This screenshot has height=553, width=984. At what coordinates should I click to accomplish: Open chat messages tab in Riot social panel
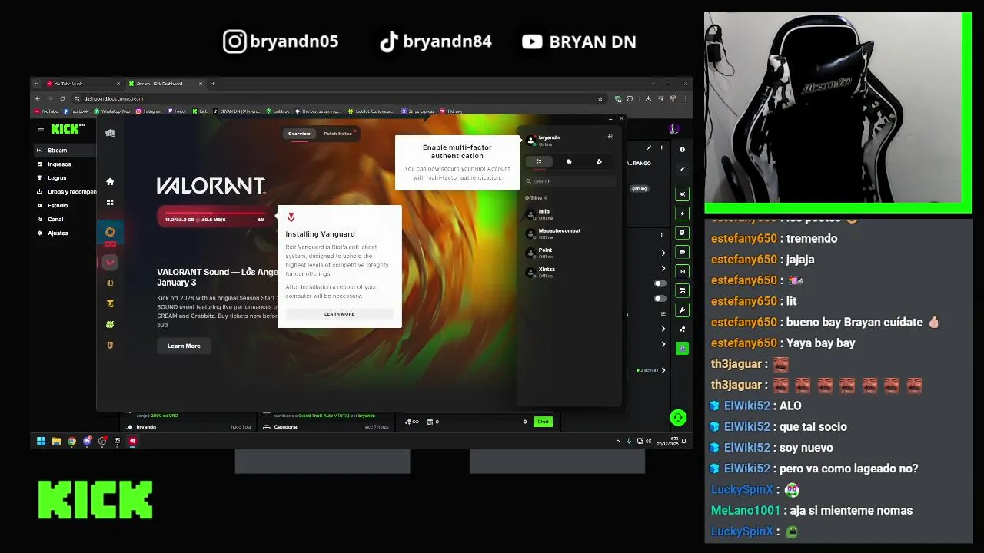tap(569, 162)
